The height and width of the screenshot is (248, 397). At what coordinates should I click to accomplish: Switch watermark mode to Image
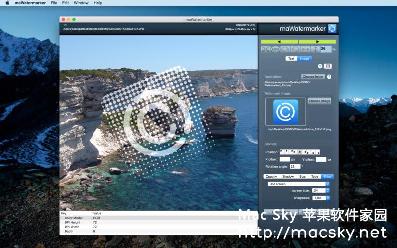(304, 59)
